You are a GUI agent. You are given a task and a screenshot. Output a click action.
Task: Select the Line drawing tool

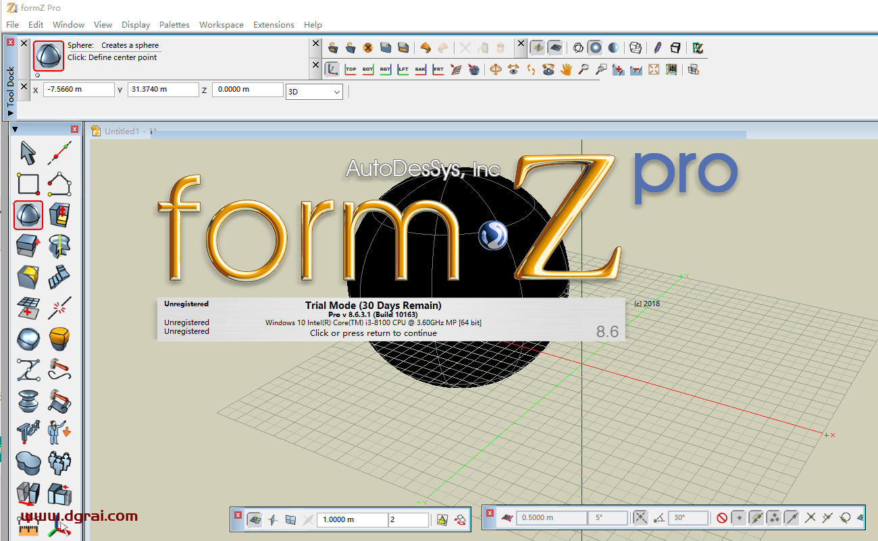[60, 154]
